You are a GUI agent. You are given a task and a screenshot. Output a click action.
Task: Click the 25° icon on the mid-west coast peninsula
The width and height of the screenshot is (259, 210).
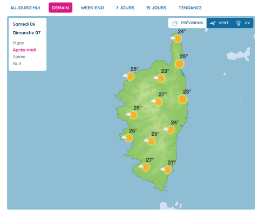click(x=132, y=115)
